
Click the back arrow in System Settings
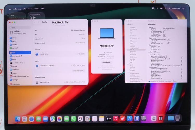(x=35, y=22)
